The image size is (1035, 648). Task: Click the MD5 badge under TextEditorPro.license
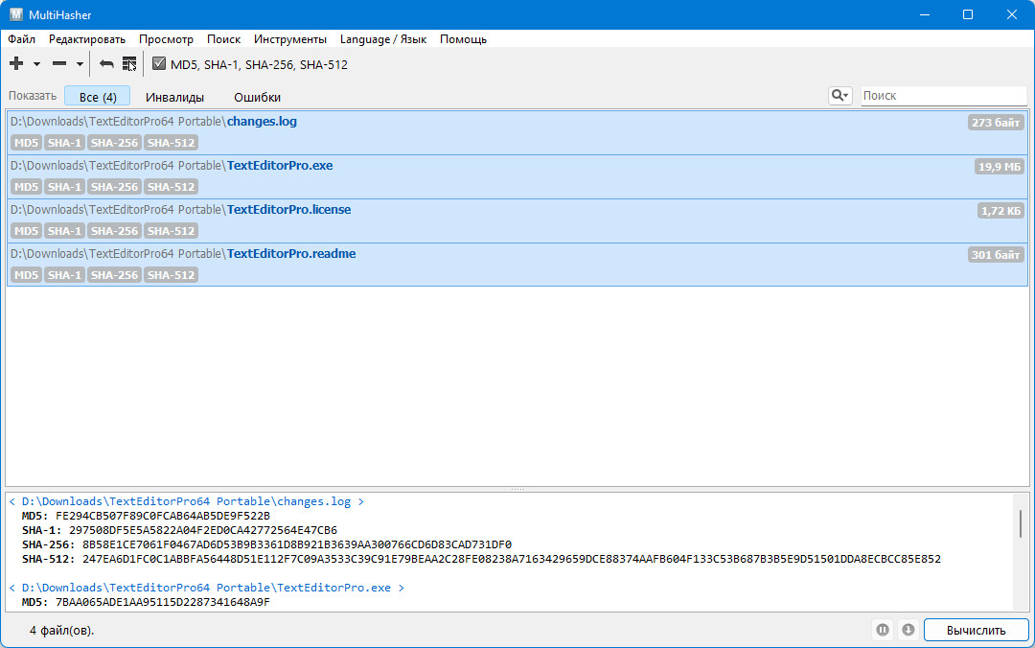point(27,231)
